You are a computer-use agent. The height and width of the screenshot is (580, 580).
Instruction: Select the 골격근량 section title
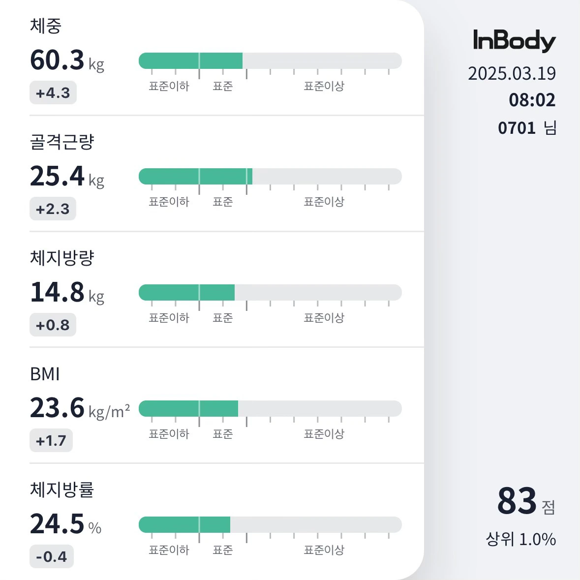(x=62, y=142)
